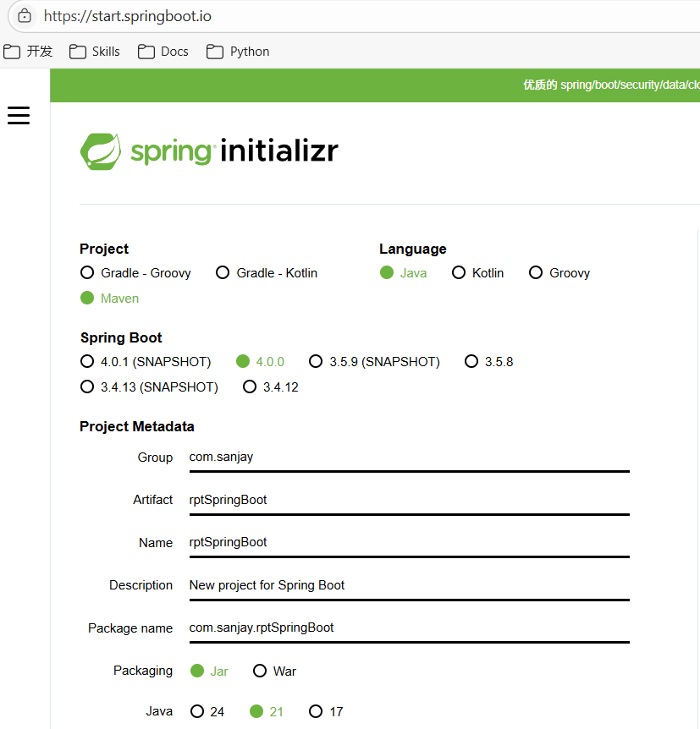
Task: Select Spring Boot 3.4.13 (SNAPSHOT)
Action: (x=149, y=386)
